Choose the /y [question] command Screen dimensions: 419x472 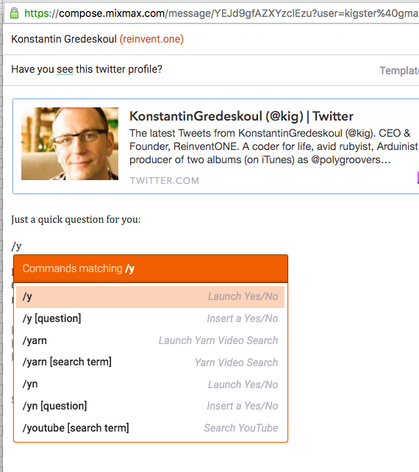pyautogui.click(x=150, y=318)
